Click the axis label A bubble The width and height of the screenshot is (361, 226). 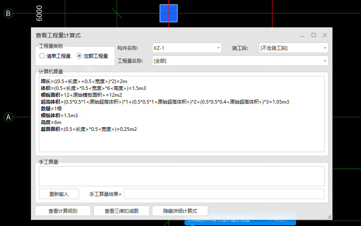click(x=8, y=117)
